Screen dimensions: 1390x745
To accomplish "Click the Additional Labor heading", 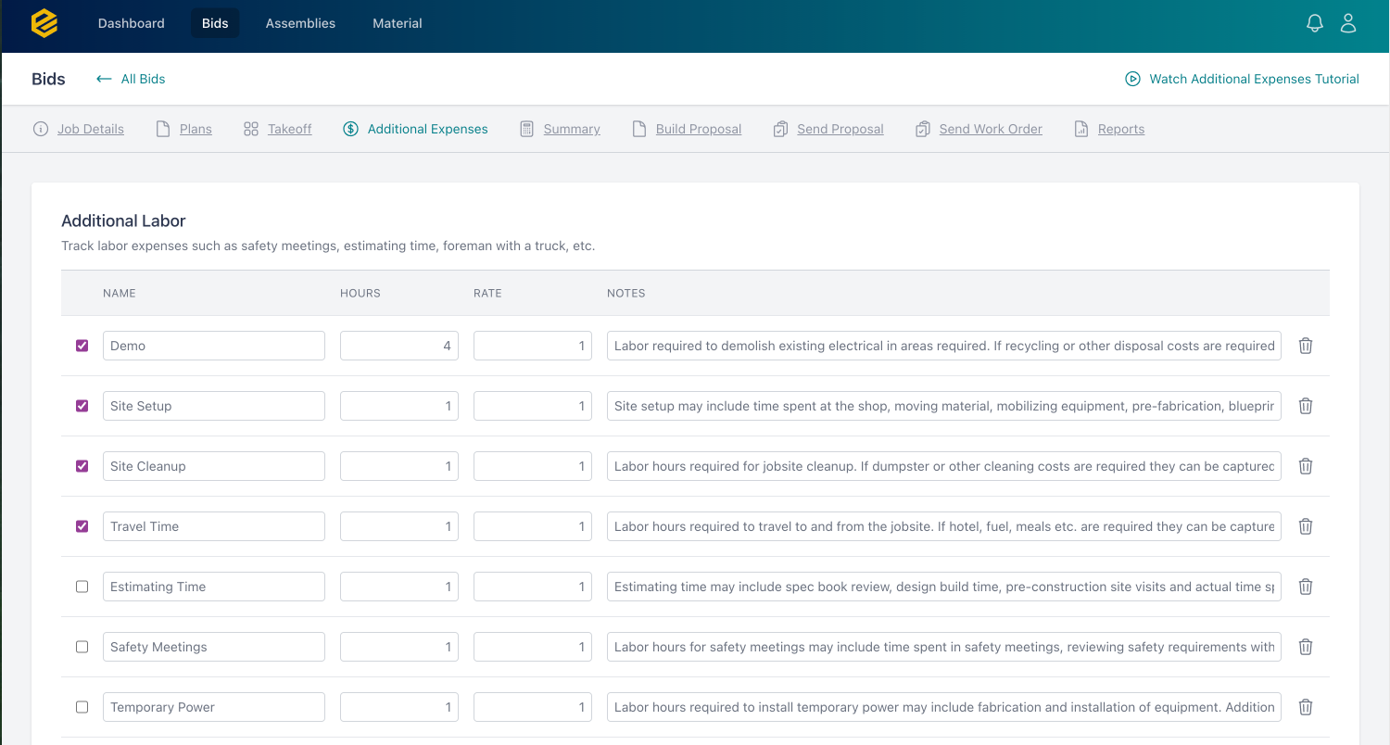I will 123,221.
